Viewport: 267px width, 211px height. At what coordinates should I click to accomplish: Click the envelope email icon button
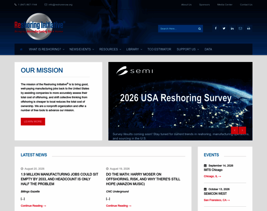pos(240,28)
